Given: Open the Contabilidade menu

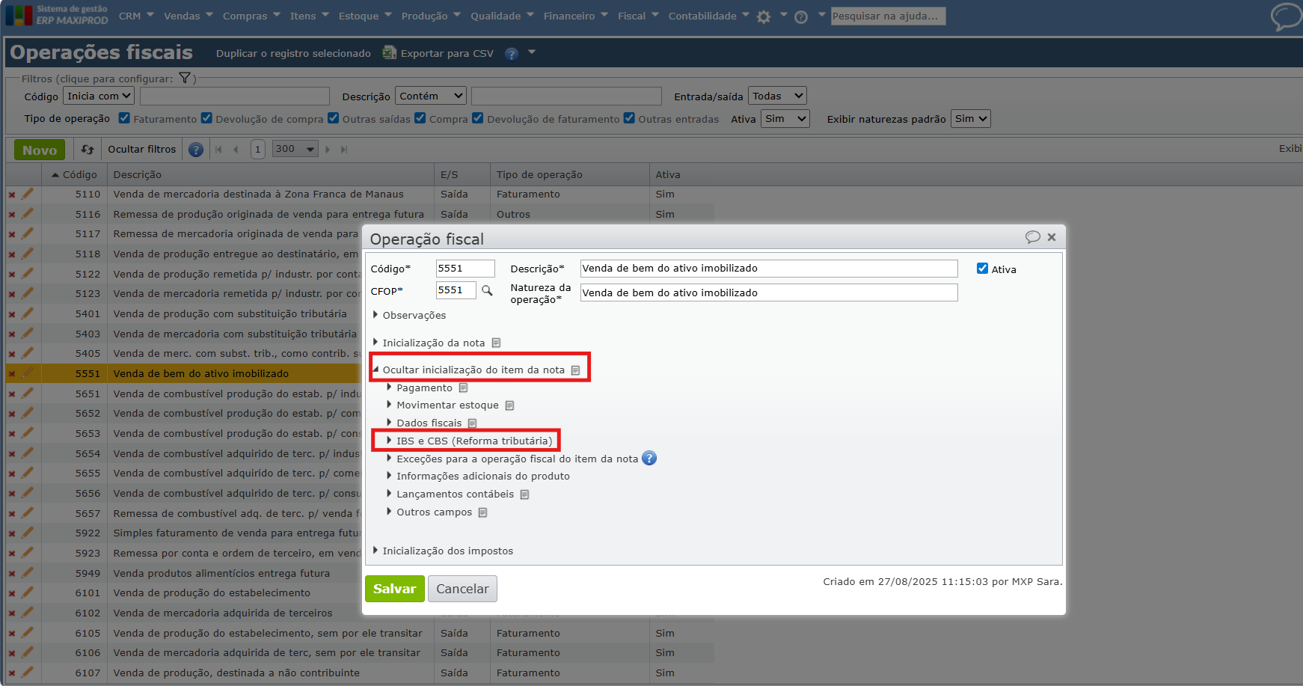Looking at the screenshot, I should pos(709,16).
